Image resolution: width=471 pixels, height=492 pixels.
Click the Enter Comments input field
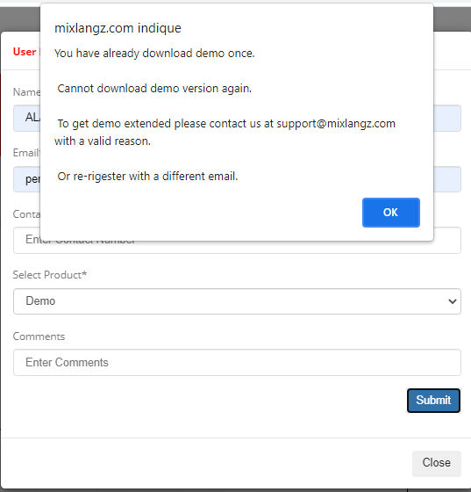[x=237, y=362]
